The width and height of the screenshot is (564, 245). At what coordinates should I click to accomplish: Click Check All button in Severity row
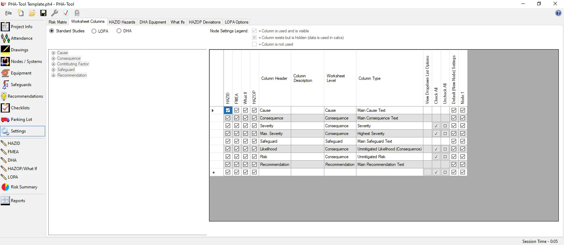click(436, 126)
